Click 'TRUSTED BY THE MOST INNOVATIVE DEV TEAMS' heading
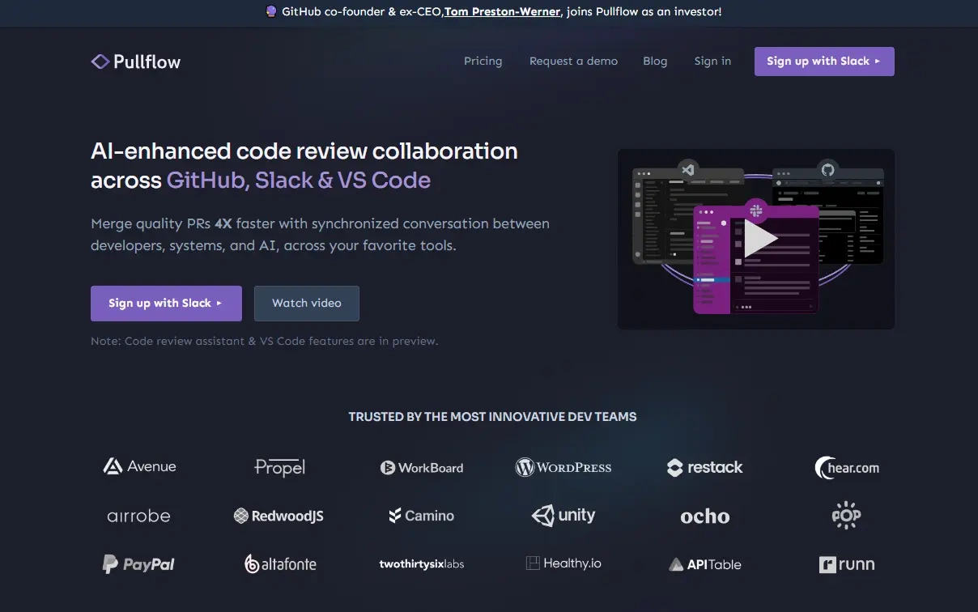978x612 pixels. [492, 417]
